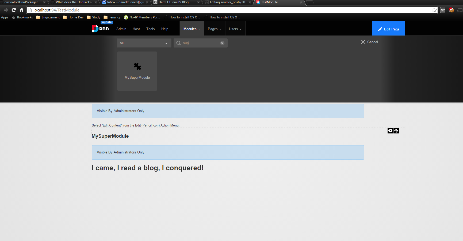Click the DNN logo
Viewport: 463px width, 241px height.
(100, 29)
